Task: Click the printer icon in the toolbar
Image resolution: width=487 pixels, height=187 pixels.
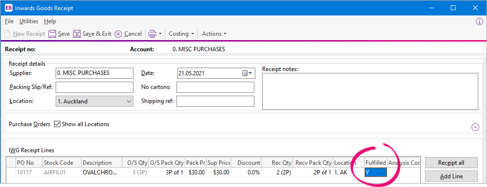Action: click(x=152, y=34)
